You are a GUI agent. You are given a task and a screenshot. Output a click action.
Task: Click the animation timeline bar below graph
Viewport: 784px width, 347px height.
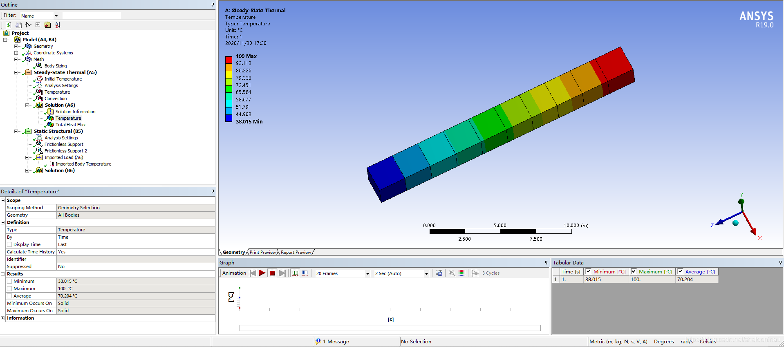coord(390,328)
